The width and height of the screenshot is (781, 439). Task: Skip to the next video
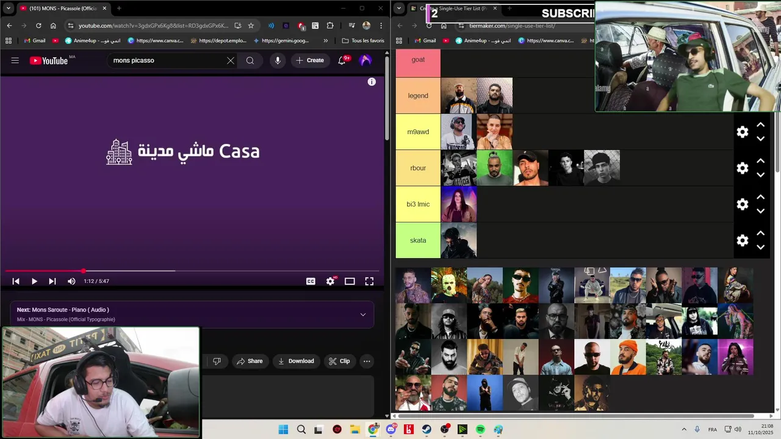(52, 281)
